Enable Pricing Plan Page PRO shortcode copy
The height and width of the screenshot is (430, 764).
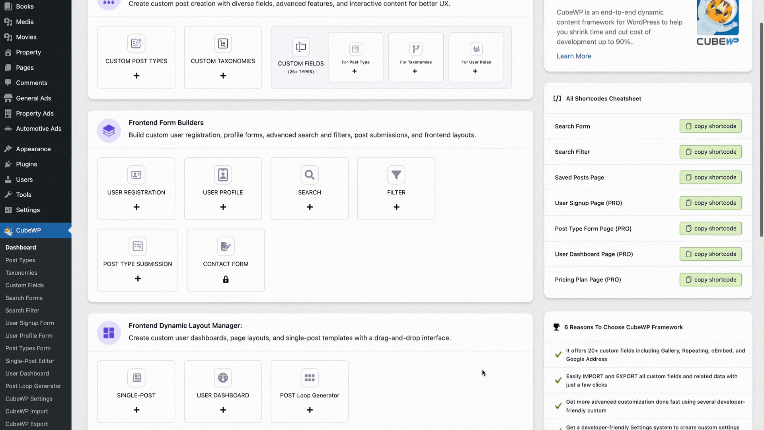point(711,279)
